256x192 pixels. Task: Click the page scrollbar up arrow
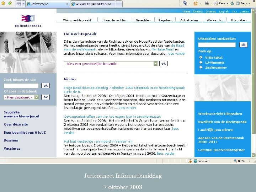click(x=254, y=11)
